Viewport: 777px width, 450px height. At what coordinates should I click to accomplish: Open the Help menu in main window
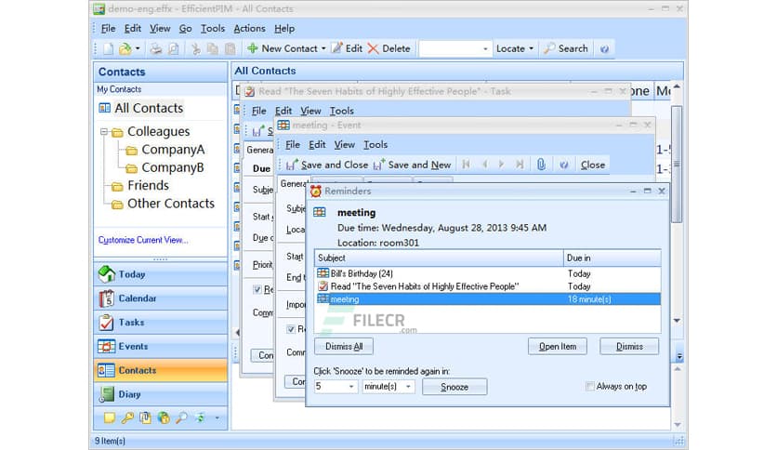coord(284,29)
